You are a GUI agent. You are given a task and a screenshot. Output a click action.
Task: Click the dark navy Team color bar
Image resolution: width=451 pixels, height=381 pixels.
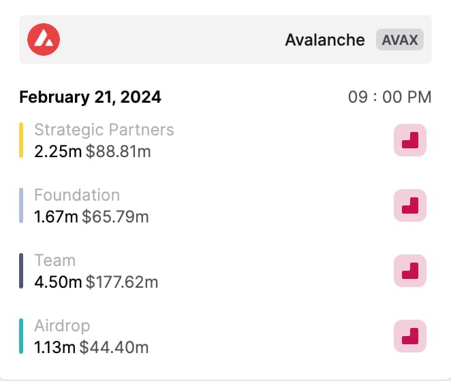coord(21,271)
